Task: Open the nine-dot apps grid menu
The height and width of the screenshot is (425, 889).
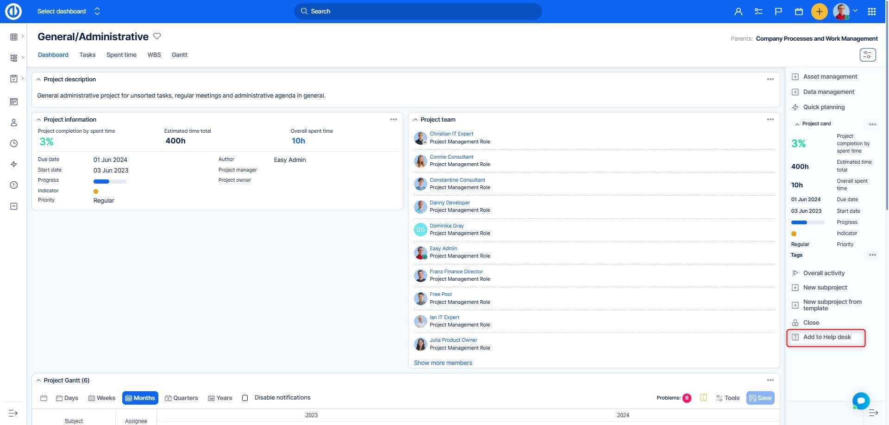Action: click(871, 12)
